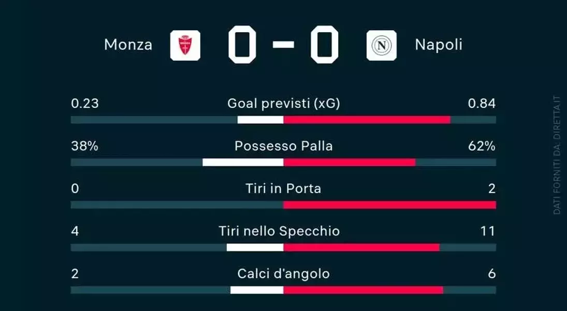Image resolution: width=567 pixels, height=311 pixels.
Task: Click the Calci d'angolo label
Action: point(284,274)
